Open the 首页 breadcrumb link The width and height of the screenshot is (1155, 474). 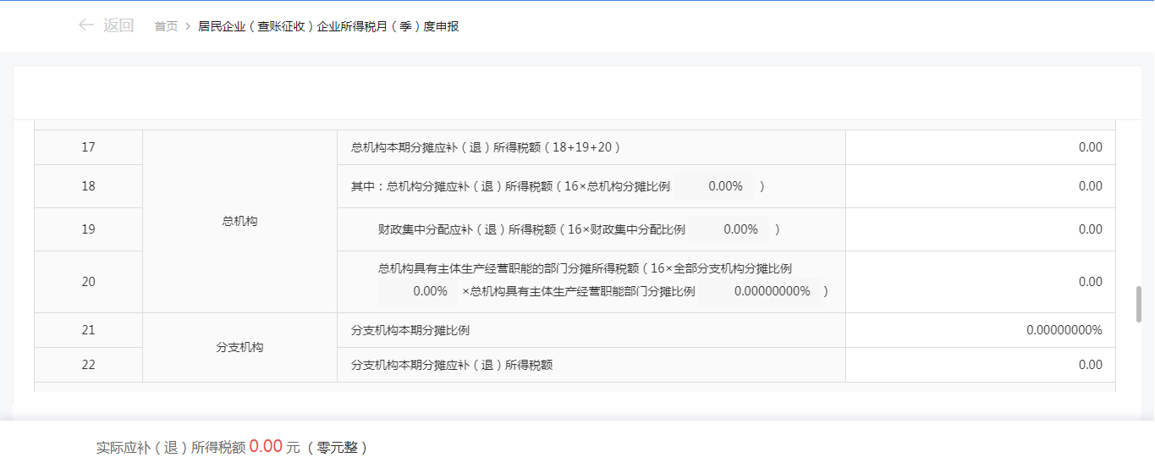[x=166, y=26]
